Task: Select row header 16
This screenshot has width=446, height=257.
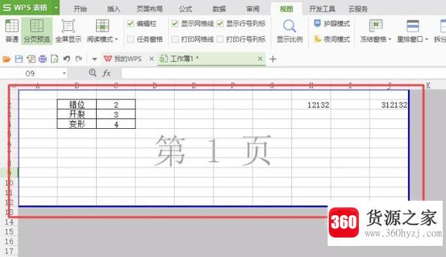Action: [9, 241]
